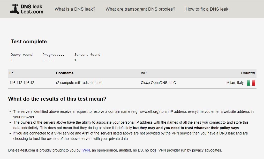The width and height of the screenshot is (264, 159).
Task: Click the IP address 146.112.146.12
Action: [22, 83]
